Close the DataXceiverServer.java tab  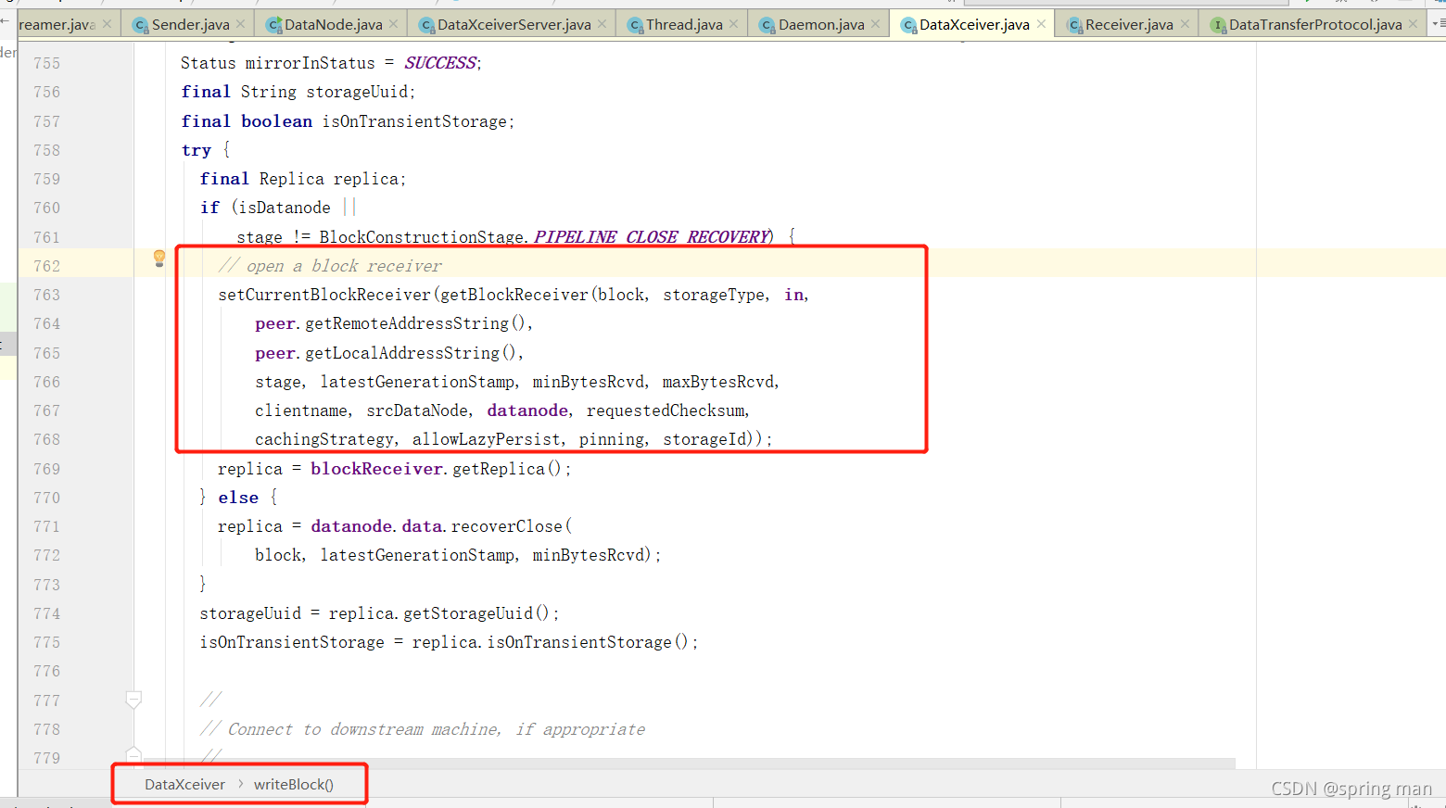[x=602, y=24]
